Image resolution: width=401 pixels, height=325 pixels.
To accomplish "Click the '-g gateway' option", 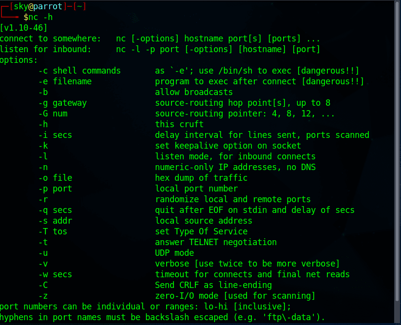I will tap(62, 103).
